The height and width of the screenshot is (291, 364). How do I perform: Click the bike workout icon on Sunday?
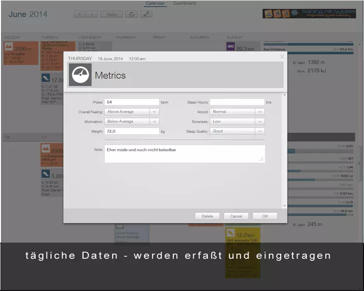pyautogui.click(x=231, y=47)
